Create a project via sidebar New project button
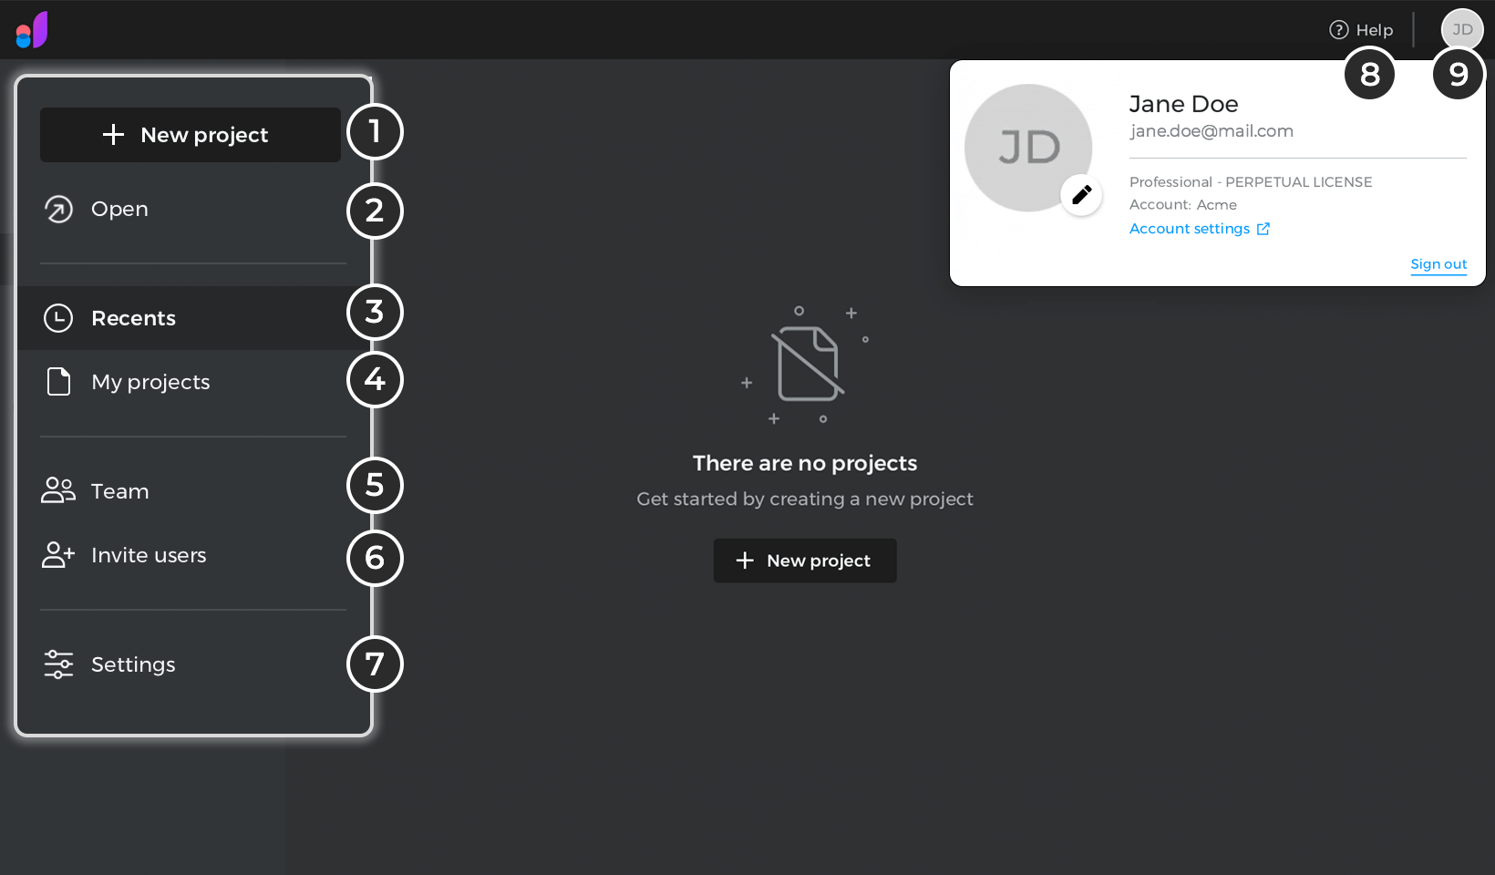1495x875 pixels. point(191,135)
